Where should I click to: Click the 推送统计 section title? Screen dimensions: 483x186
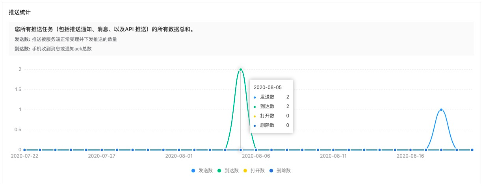20,12
